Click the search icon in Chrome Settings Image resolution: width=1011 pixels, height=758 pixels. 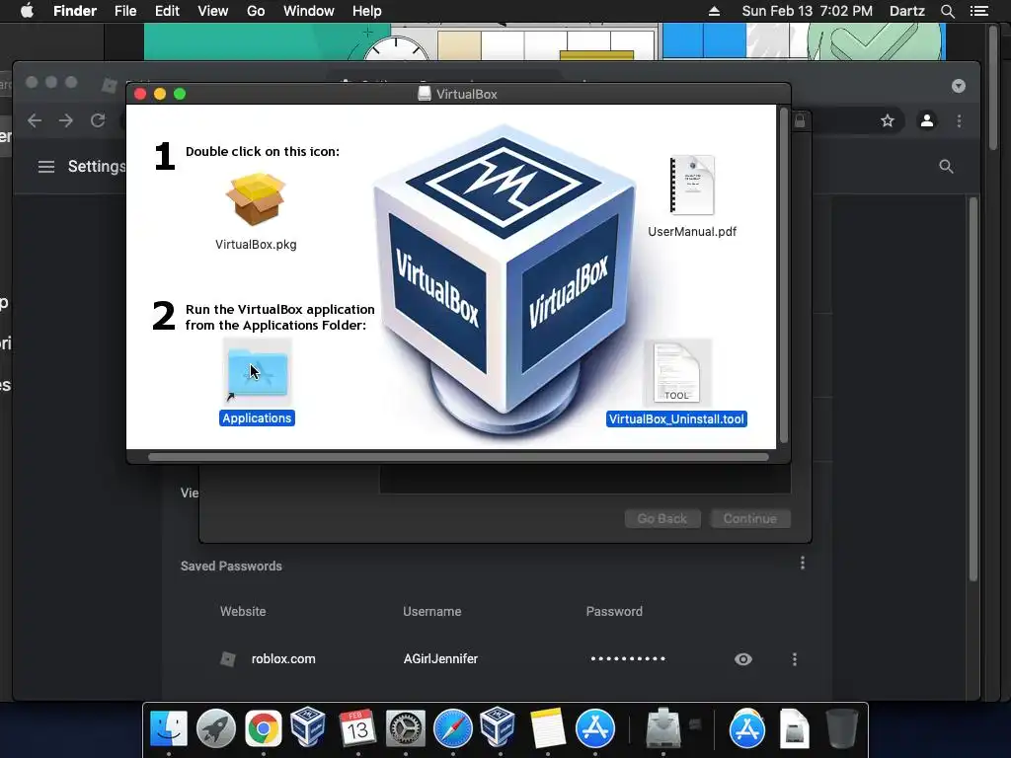[x=946, y=167]
